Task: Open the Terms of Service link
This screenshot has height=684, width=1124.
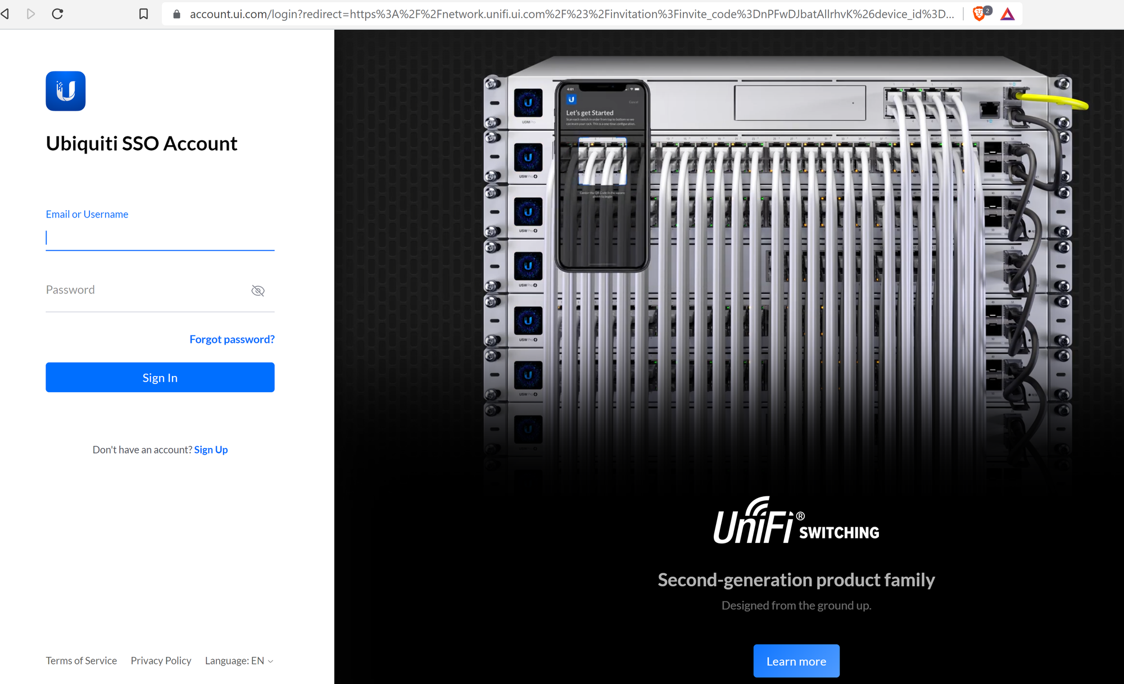Action: click(x=81, y=660)
